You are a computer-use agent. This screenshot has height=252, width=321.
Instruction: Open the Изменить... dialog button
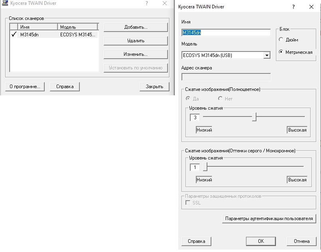136,54
